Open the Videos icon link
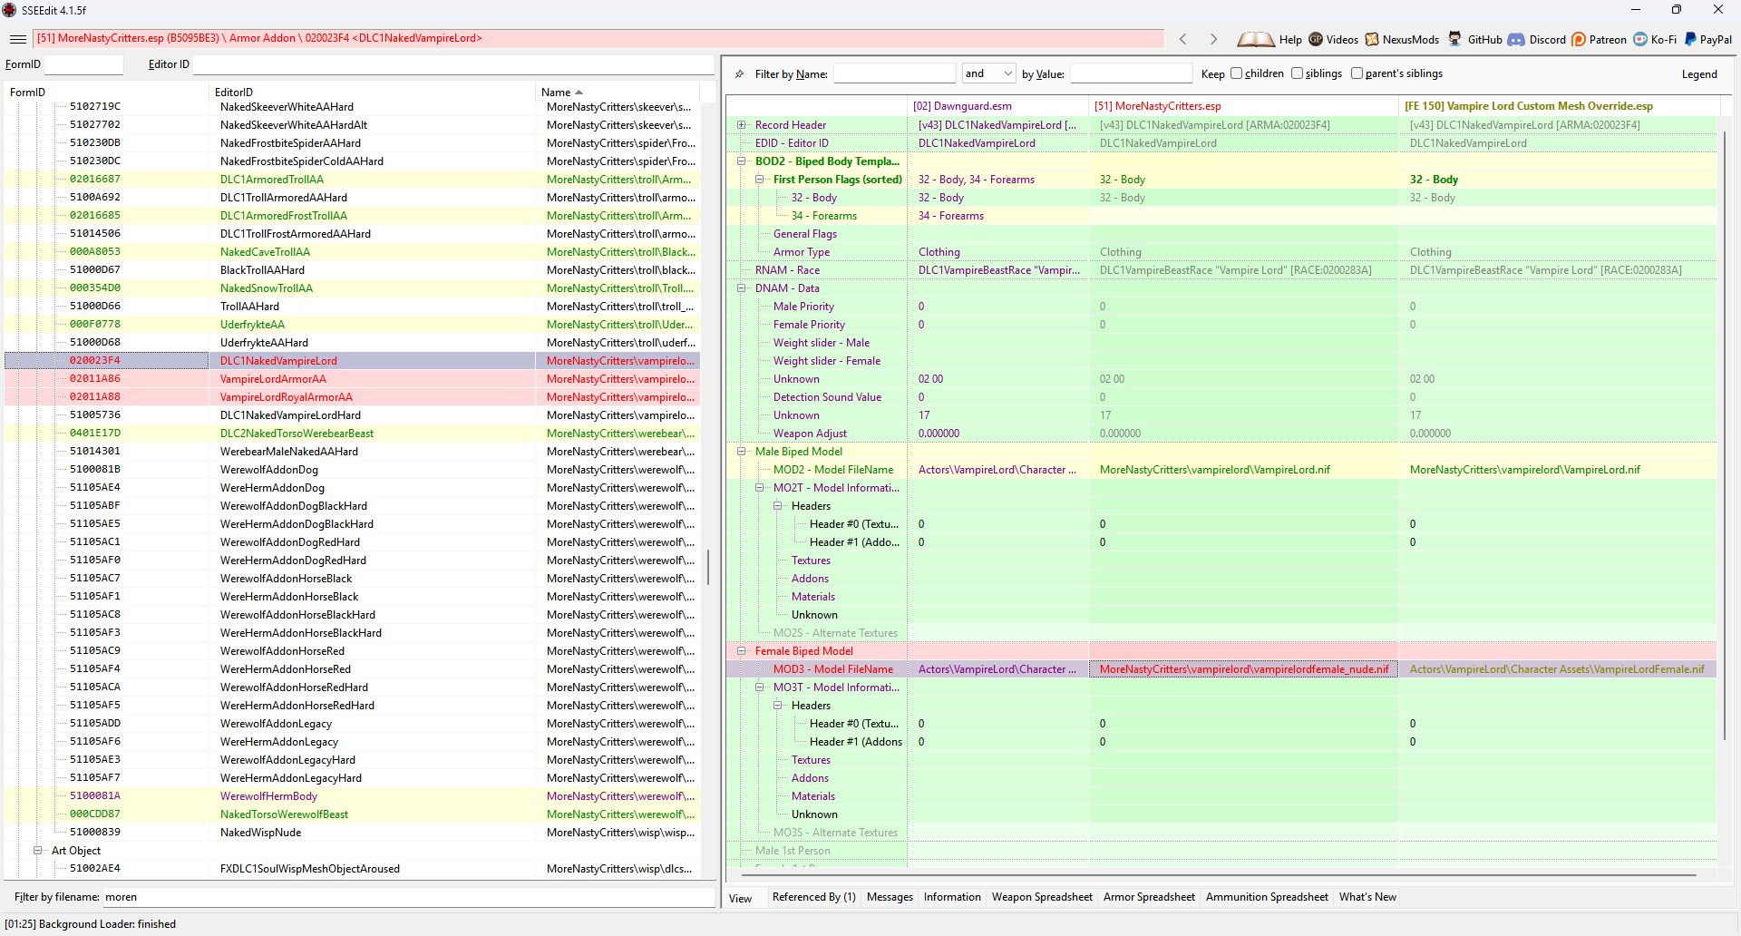Screen dimensions: 1741x936 [1316, 39]
